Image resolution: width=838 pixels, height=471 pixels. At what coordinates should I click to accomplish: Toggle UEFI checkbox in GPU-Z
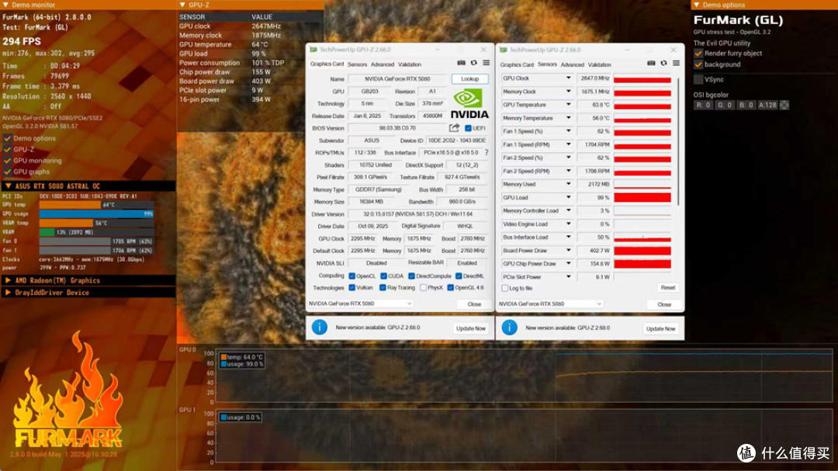pos(468,128)
